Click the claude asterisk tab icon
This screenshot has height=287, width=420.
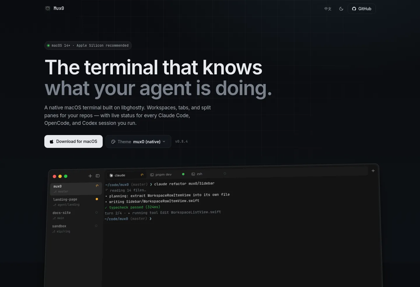111,175
